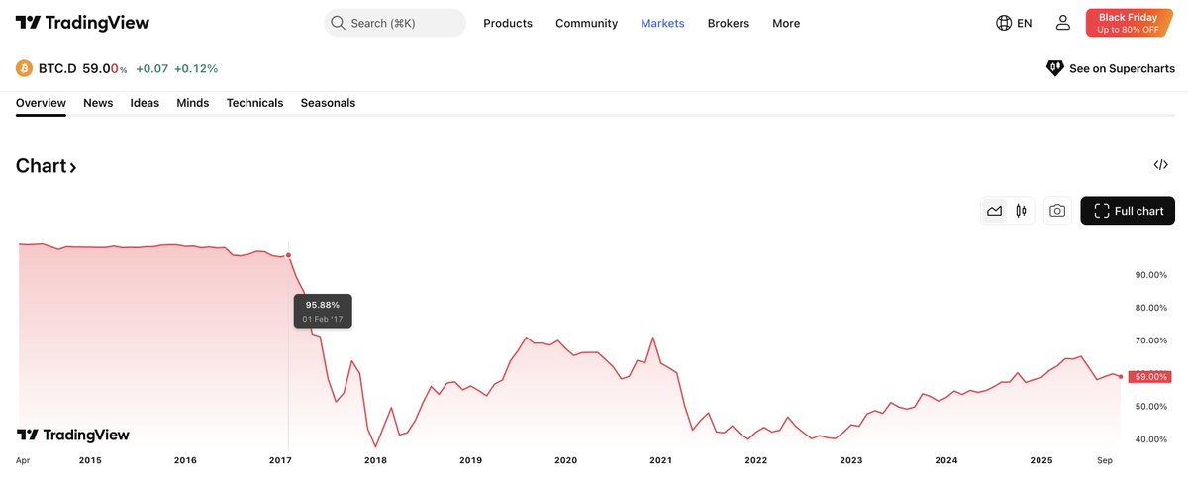Switch to the Ideas tab

[x=145, y=103]
